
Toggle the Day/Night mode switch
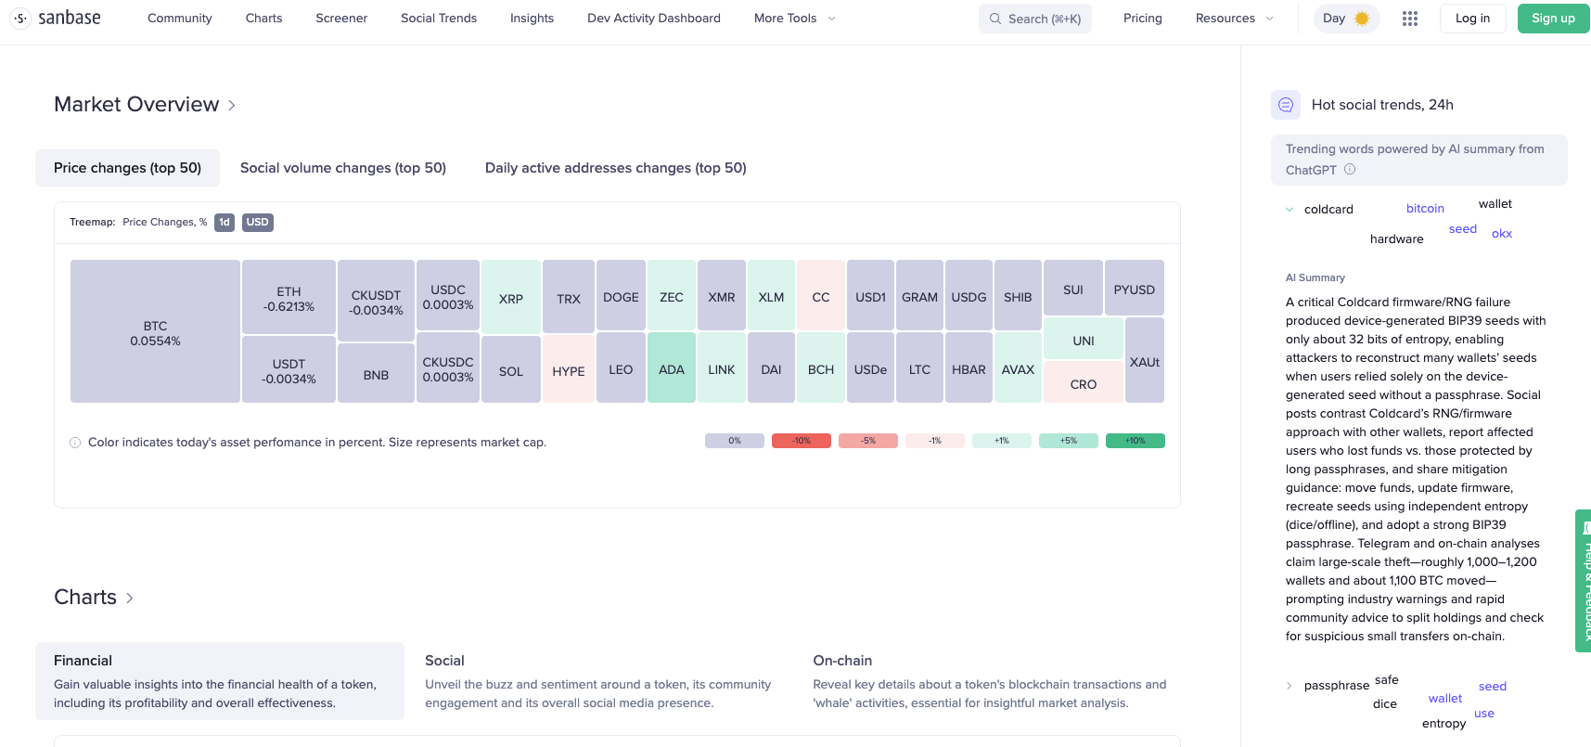pos(1346,19)
